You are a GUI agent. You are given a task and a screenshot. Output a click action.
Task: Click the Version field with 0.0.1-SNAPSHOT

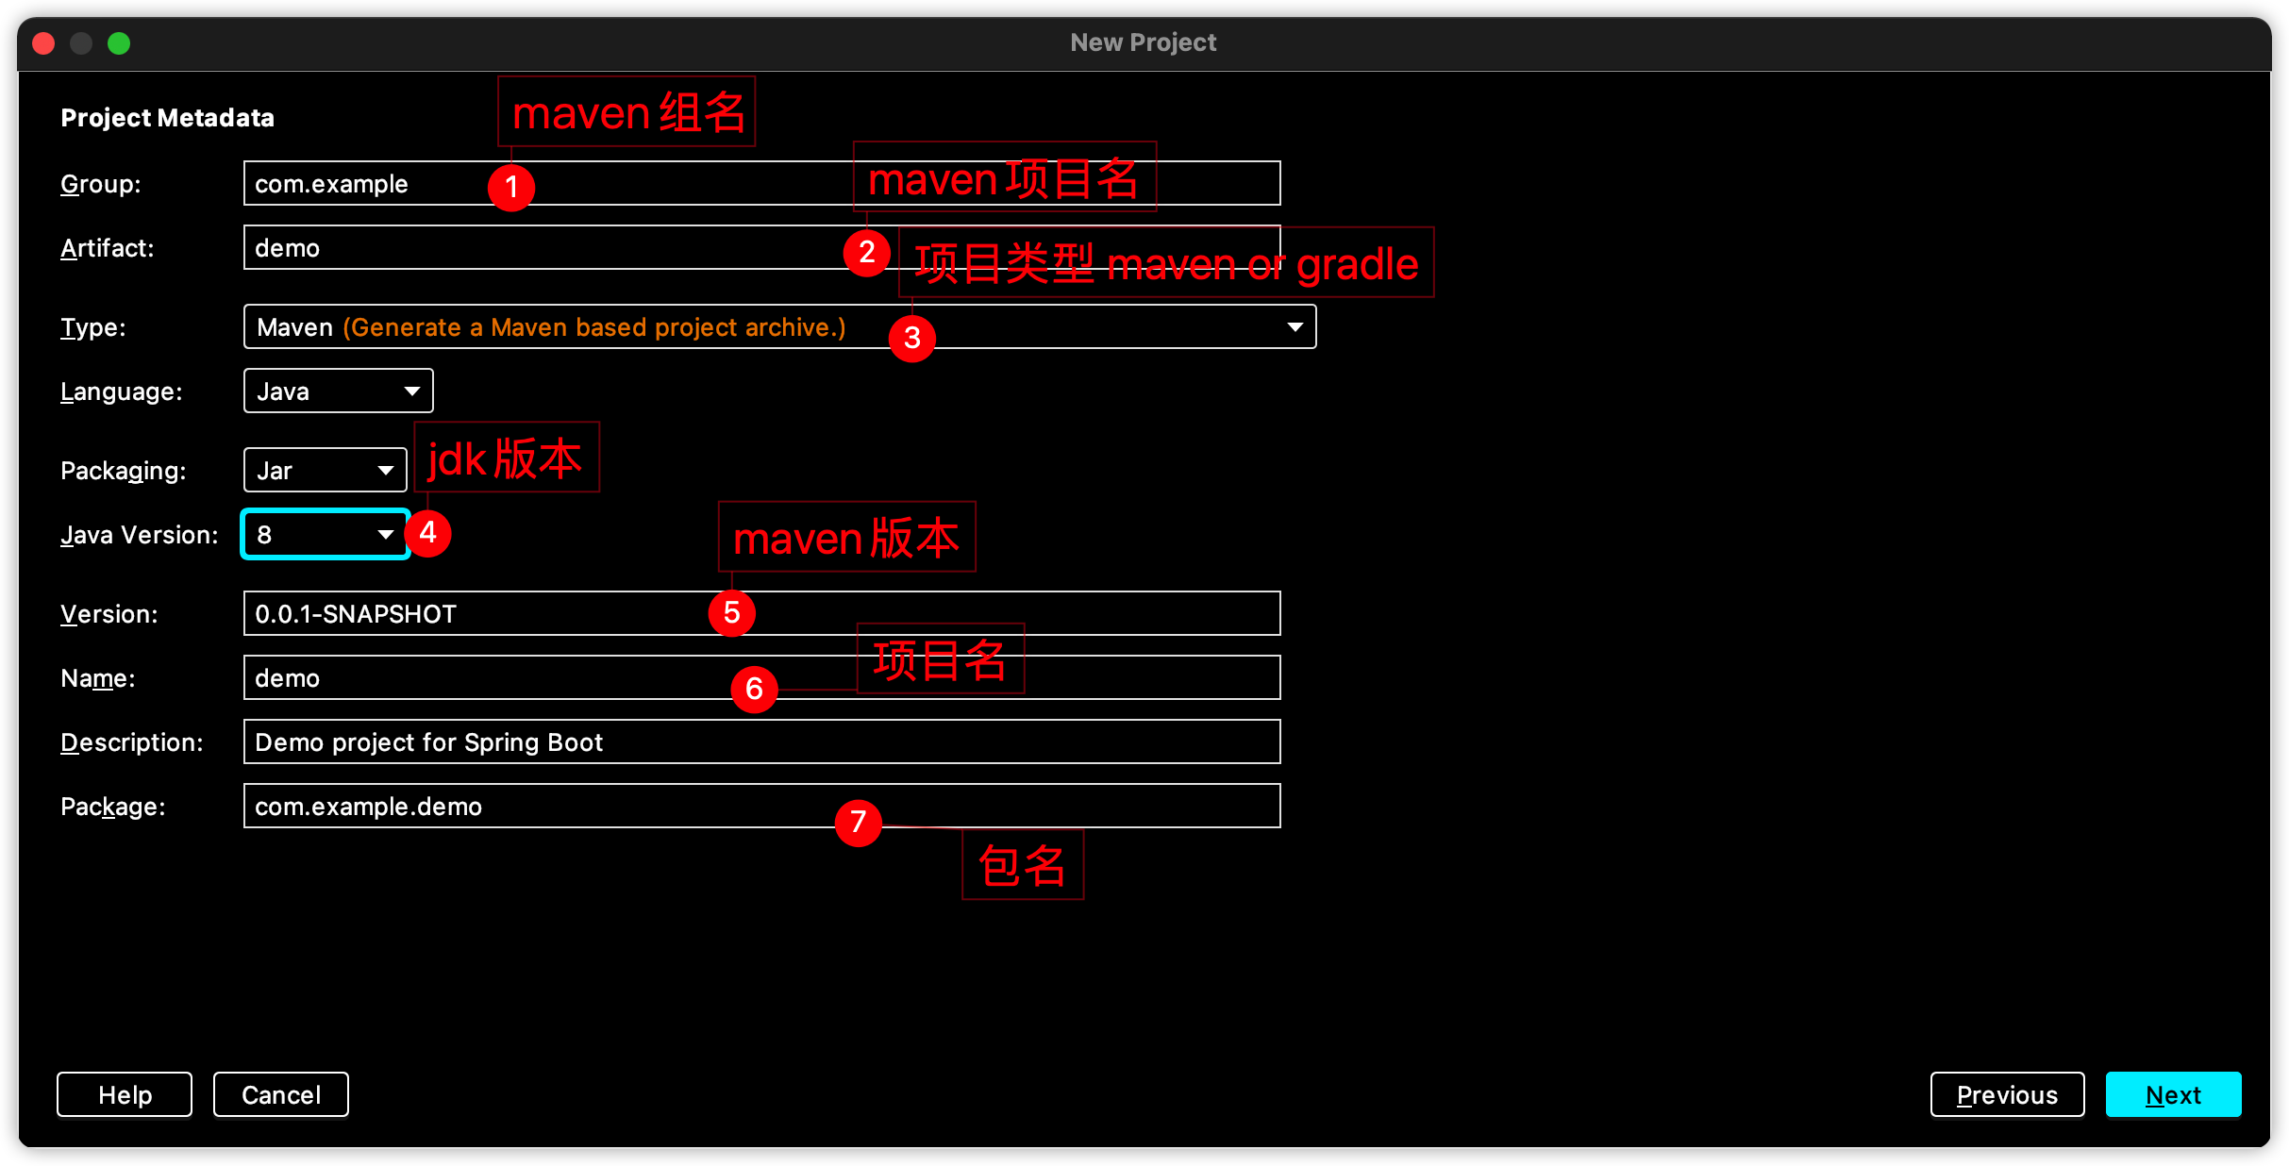[x=761, y=613]
